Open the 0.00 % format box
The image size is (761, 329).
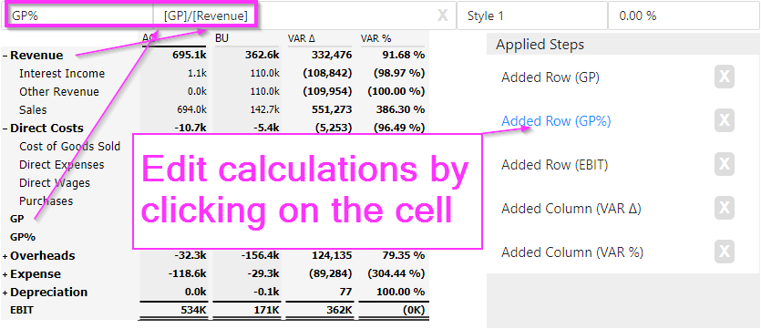pyautogui.click(x=684, y=15)
